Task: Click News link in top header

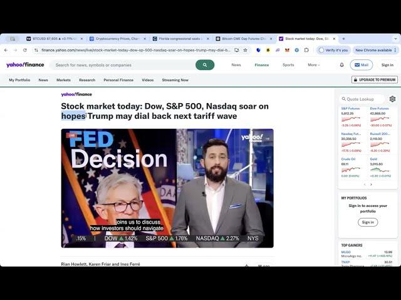Action: (x=236, y=65)
